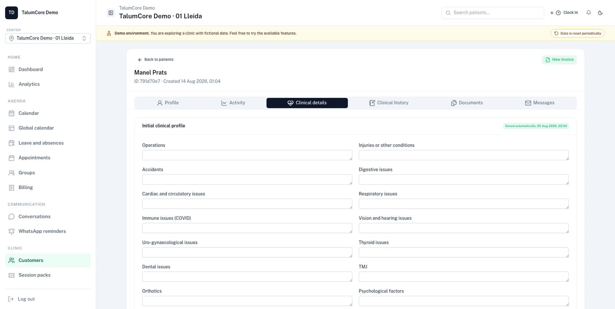Click the New invoice receipt icon
Screen dimensions: 615x309
click(x=547, y=60)
